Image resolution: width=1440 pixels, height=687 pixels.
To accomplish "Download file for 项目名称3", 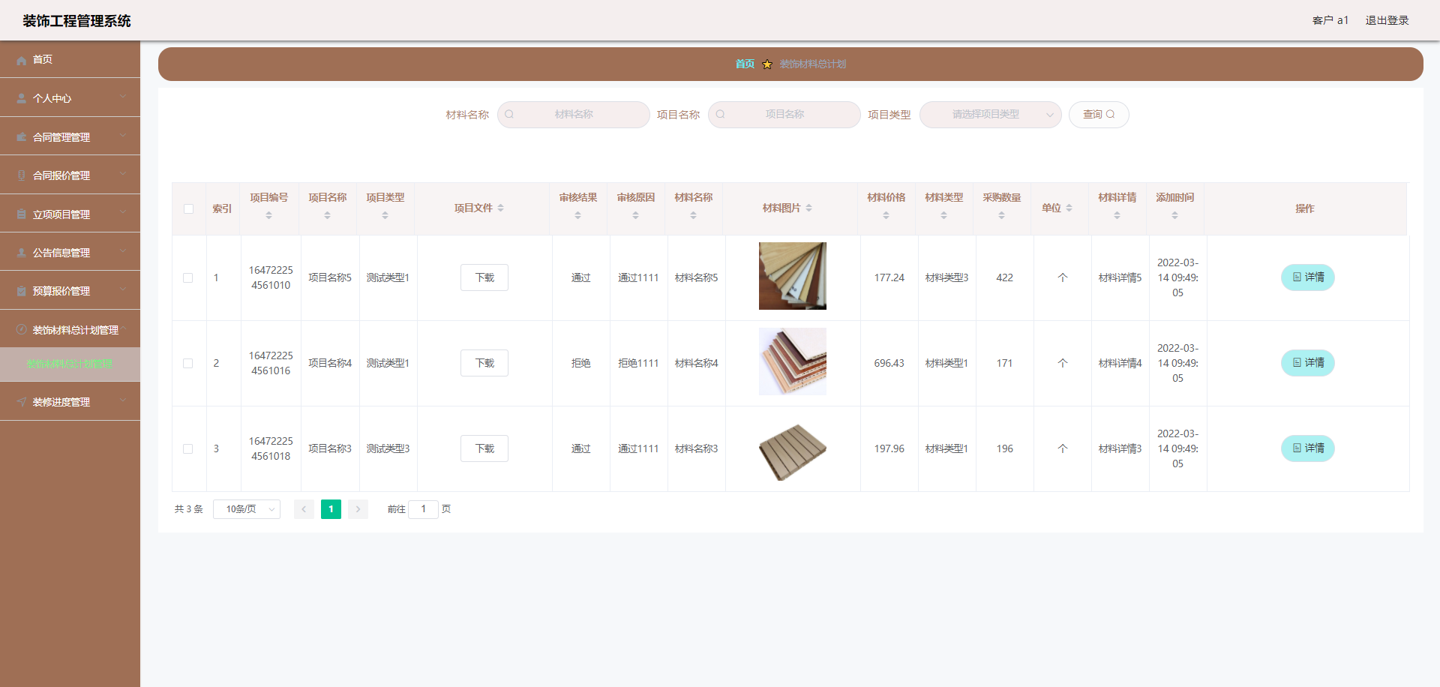I will tap(484, 448).
